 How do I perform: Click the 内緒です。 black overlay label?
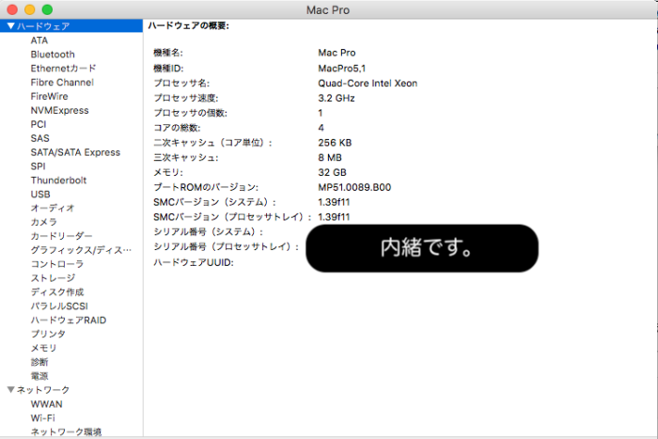coord(422,248)
